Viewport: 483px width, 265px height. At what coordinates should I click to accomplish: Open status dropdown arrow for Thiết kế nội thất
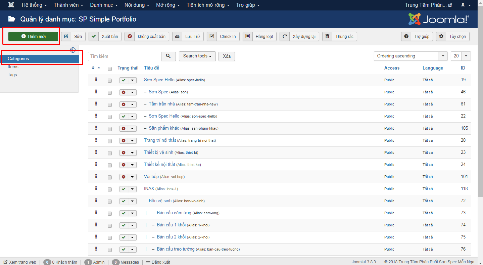click(x=132, y=165)
